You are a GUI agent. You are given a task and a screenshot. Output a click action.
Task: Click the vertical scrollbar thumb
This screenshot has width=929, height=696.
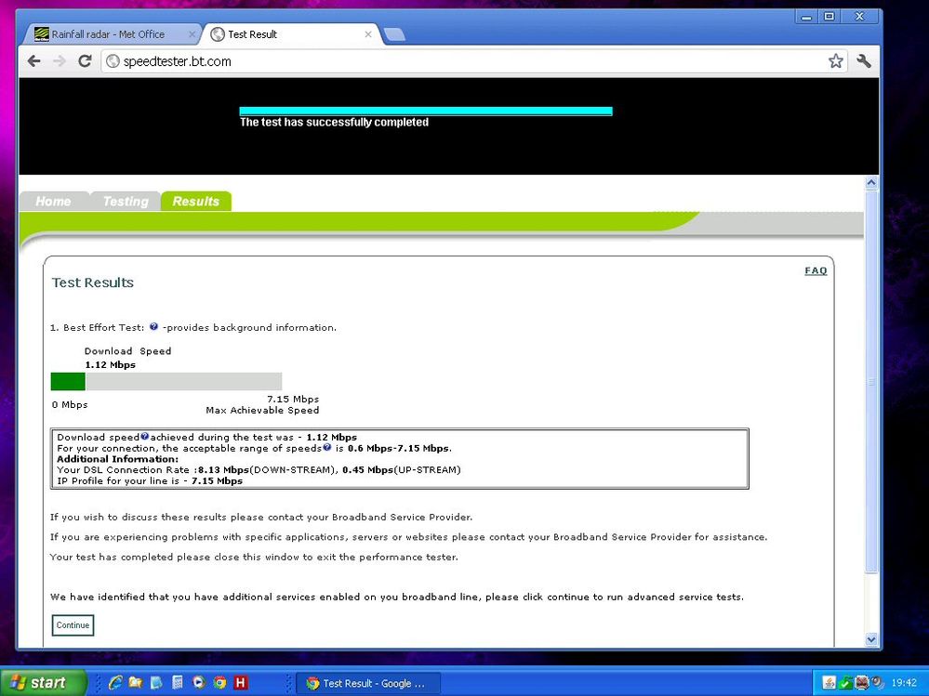click(871, 382)
